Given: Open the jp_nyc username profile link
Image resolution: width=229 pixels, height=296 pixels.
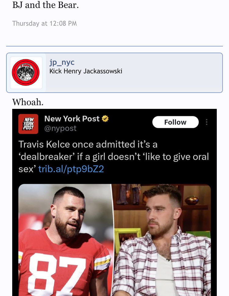Looking at the screenshot, I should pos(62,62).
